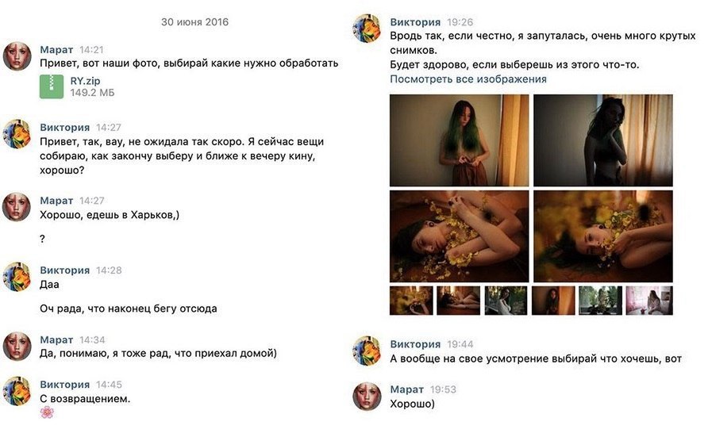Open Марат's avatar at the 14:34 message
Screen dimensions: 708x433
click(17, 347)
